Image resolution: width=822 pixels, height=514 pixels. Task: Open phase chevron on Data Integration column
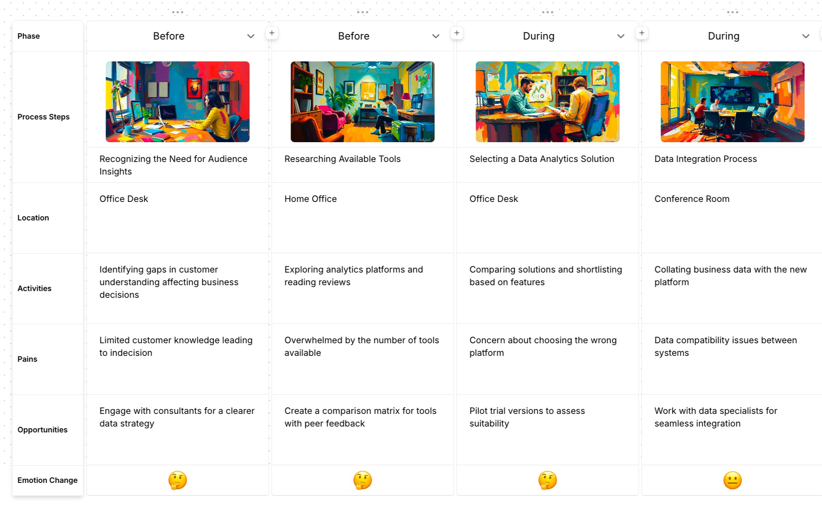coord(805,36)
